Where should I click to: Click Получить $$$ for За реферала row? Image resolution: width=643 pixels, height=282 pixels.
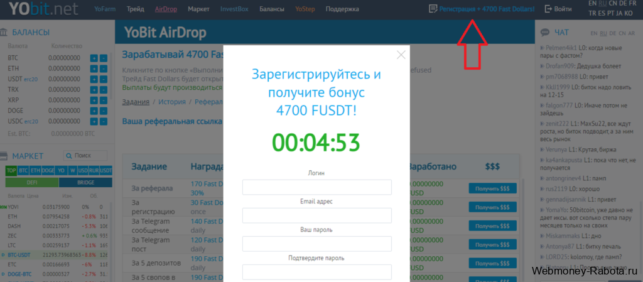[492, 188]
